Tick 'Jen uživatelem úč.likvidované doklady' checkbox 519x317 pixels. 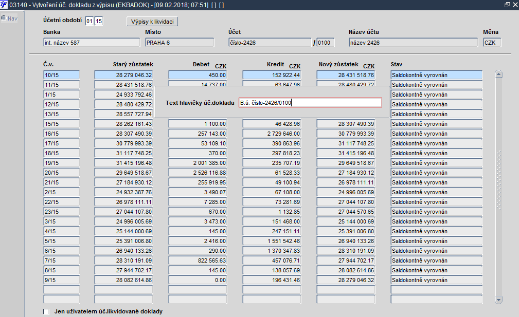tap(46, 311)
